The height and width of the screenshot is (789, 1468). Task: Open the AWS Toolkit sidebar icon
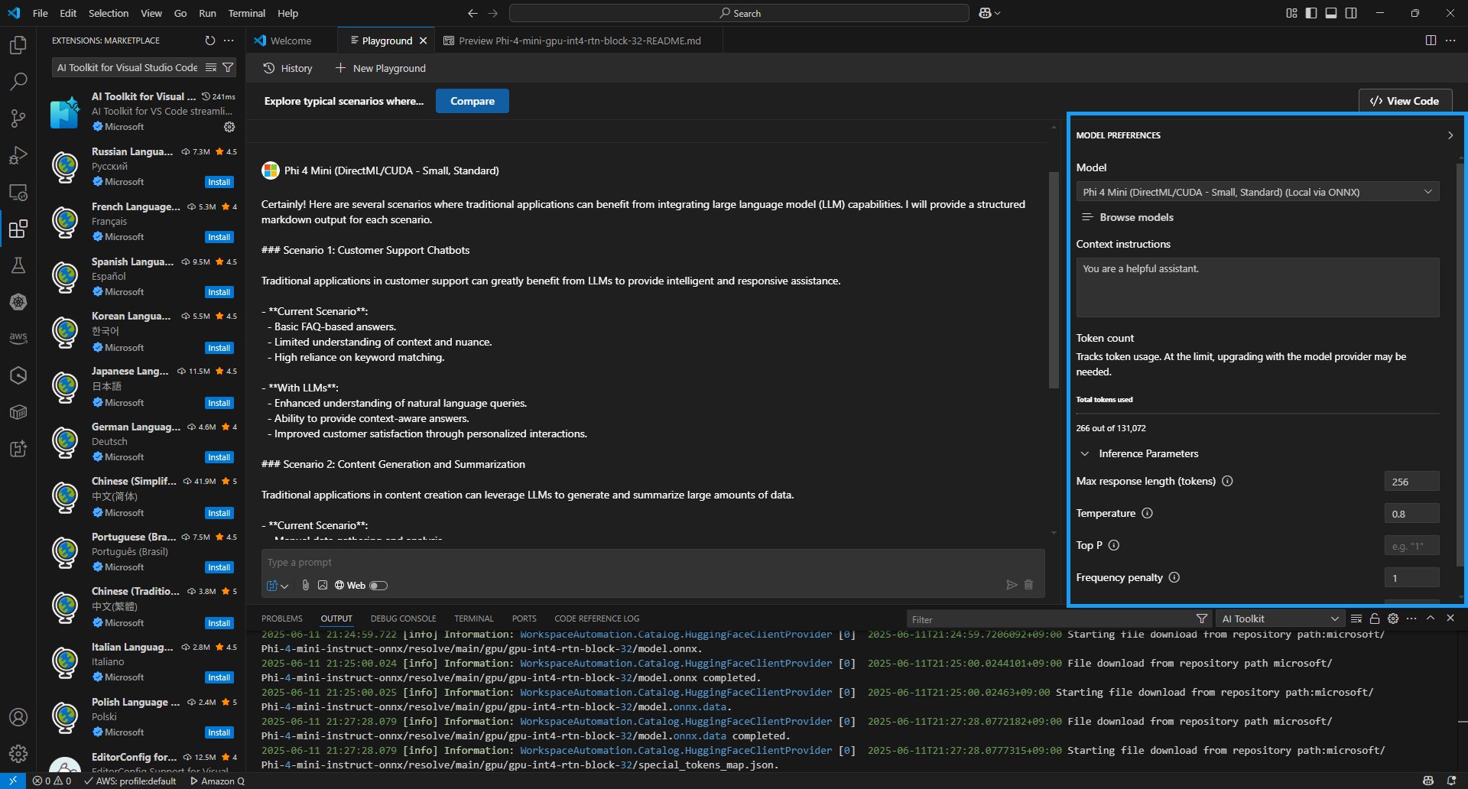pos(18,338)
